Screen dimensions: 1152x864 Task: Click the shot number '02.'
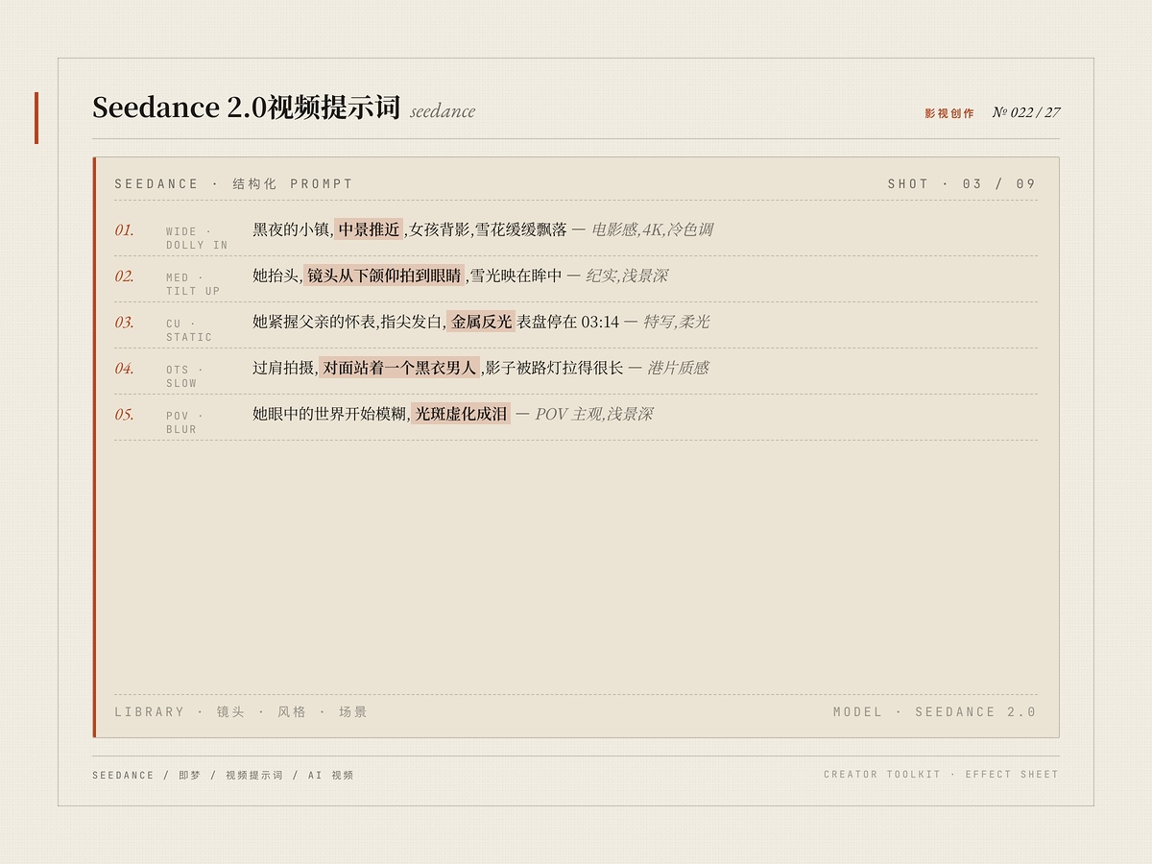pos(125,276)
